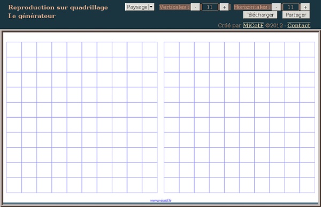
Task: Click the Reproduction sur quadrillage title
Action: point(58,7)
